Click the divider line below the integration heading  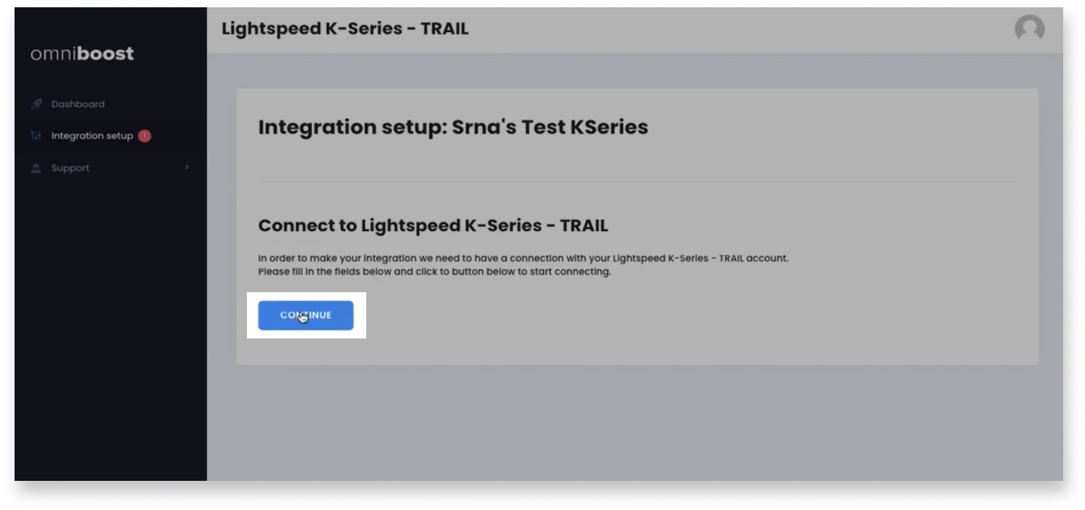pyautogui.click(x=637, y=181)
